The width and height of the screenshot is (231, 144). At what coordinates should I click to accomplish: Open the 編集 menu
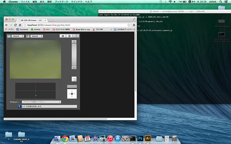click(35, 2)
